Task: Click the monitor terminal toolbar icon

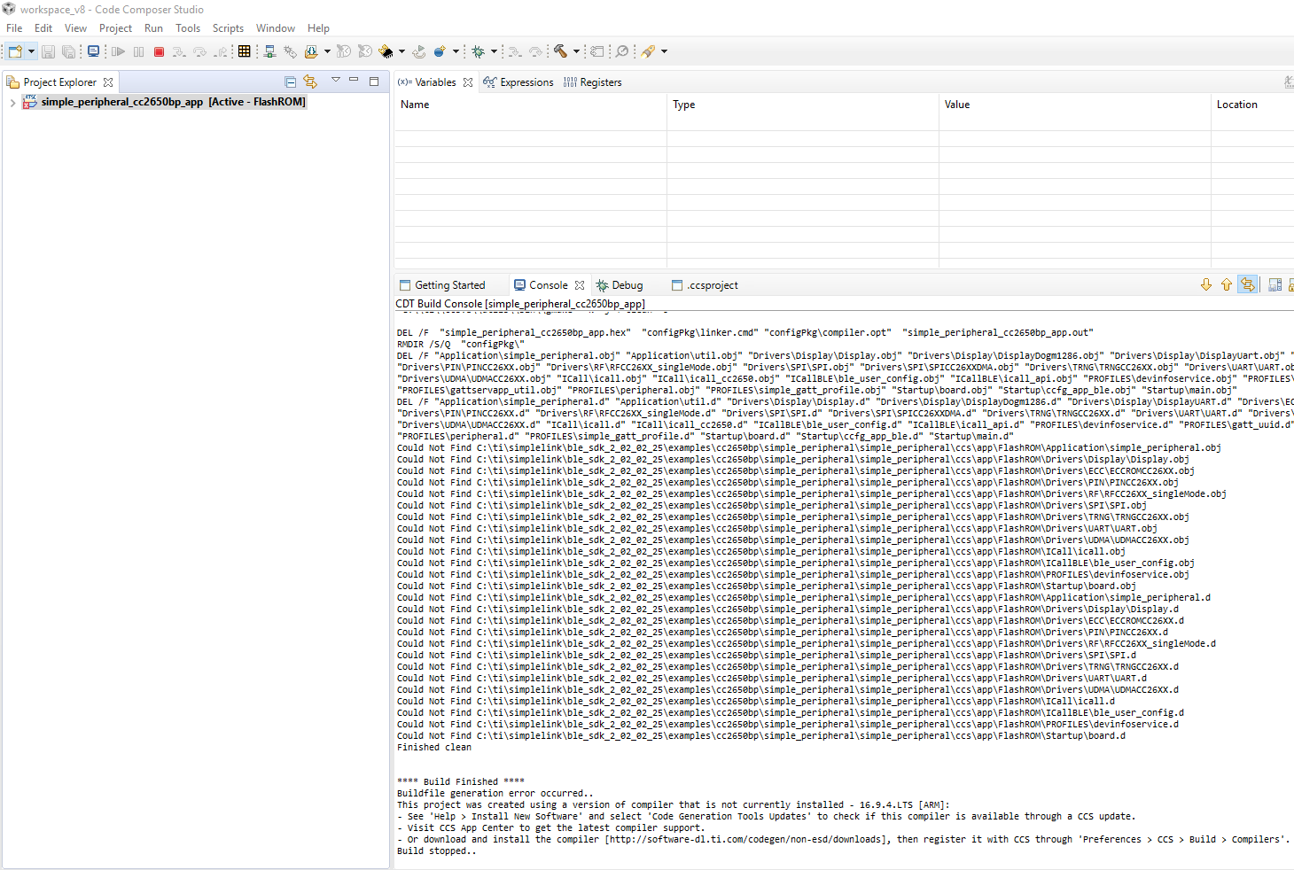Action: click(x=93, y=51)
